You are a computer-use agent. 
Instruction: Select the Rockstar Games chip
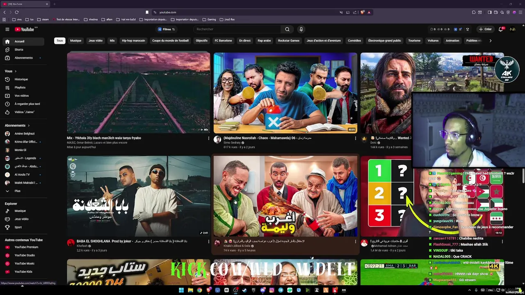pos(289,41)
